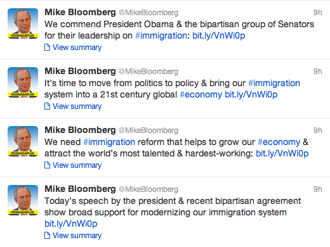Click the 9h timestamp on second tweet
Image resolution: width=330 pixels, height=247 pixels.
[317, 72]
